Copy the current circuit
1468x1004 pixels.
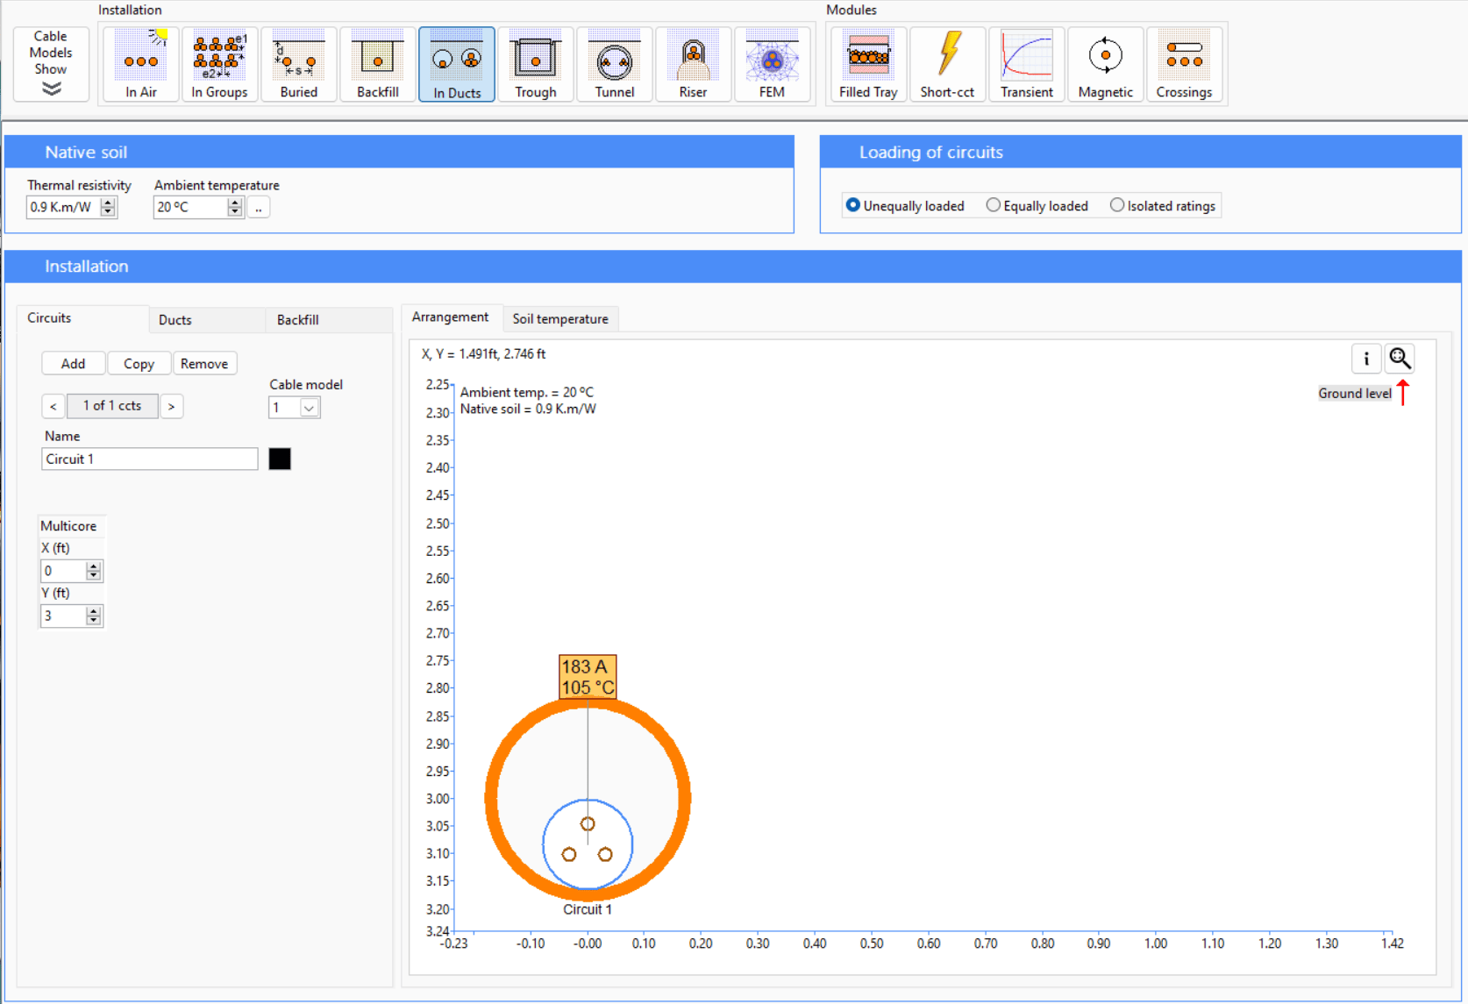(x=139, y=363)
